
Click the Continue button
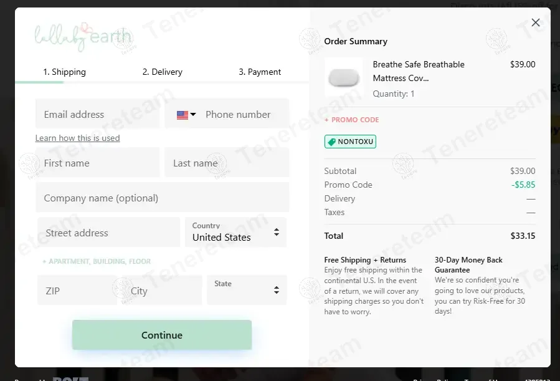tap(162, 335)
